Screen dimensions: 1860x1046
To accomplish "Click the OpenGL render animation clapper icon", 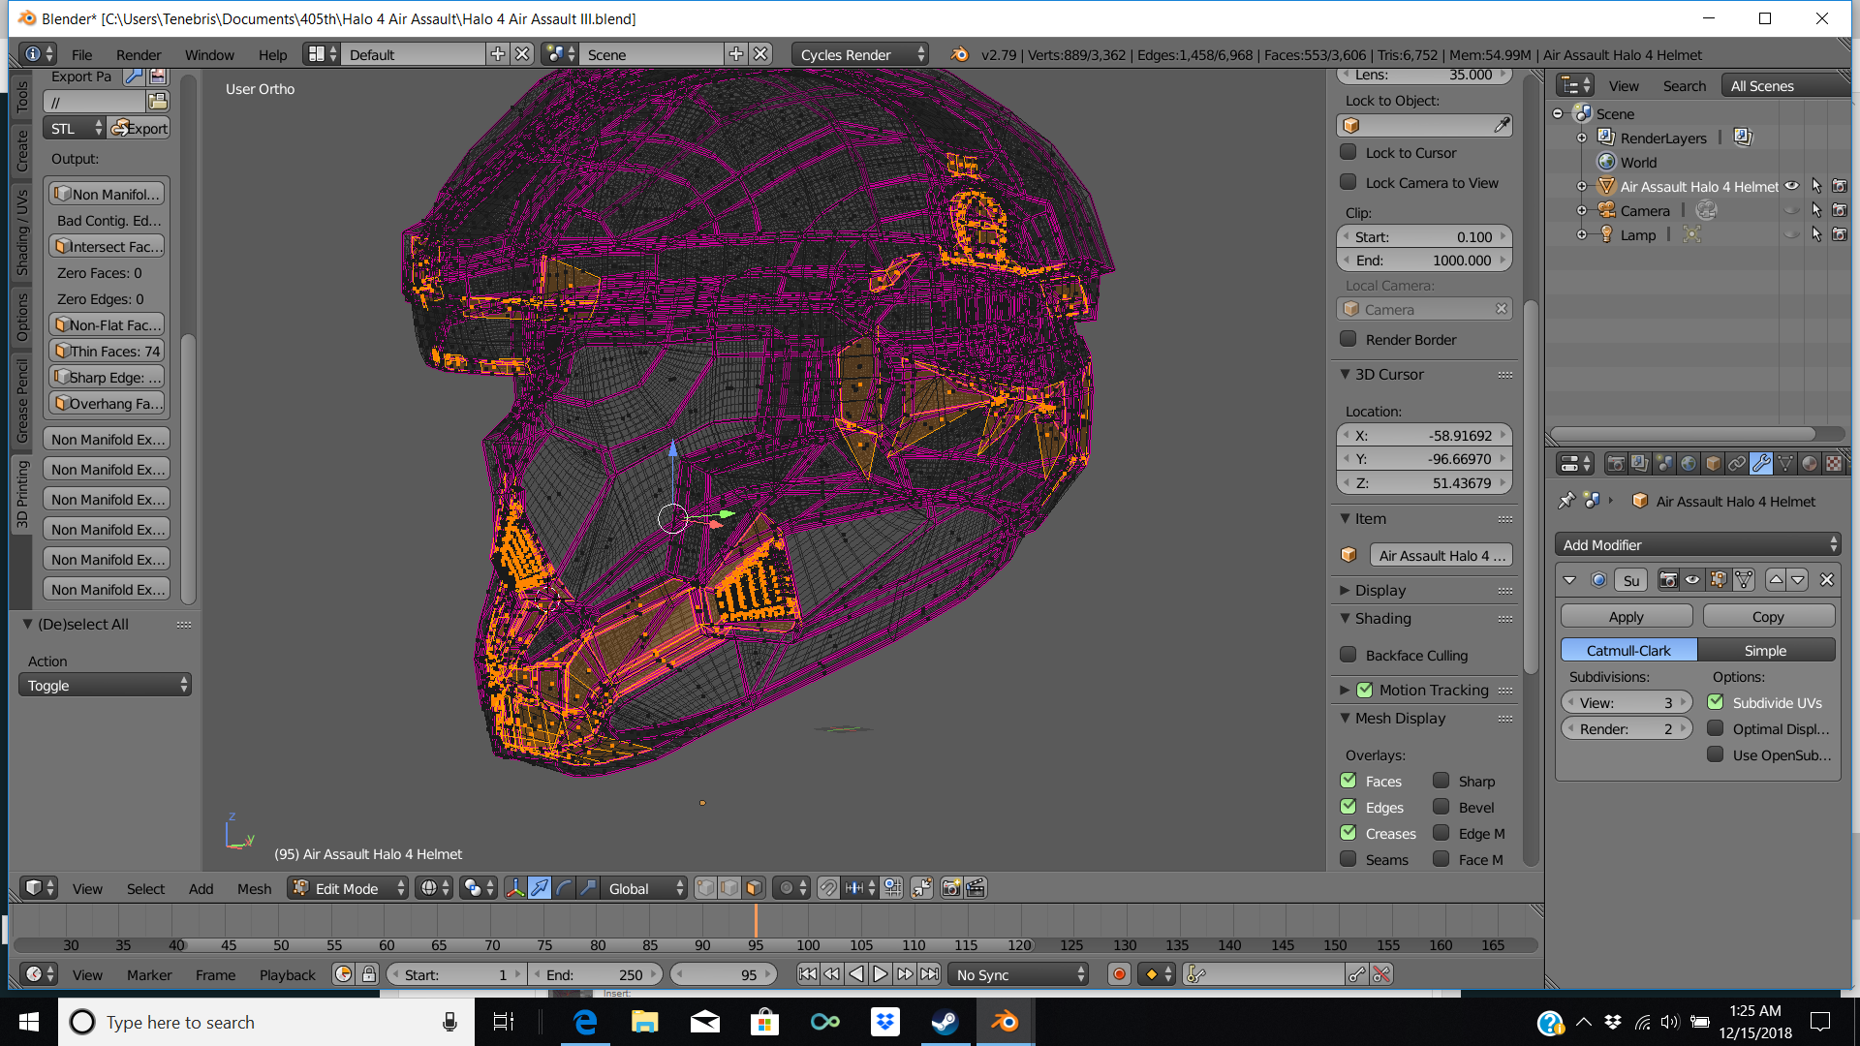I will click(x=976, y=888).
